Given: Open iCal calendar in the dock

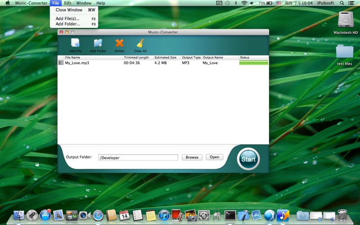Looking at the screenshot, I should [125, 216].
